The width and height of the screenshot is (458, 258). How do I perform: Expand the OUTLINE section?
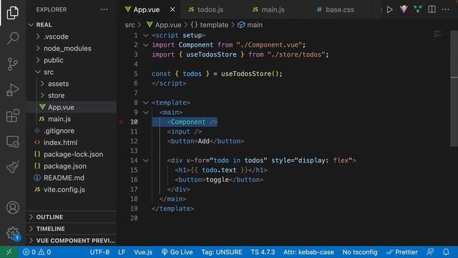coord(72,216)
